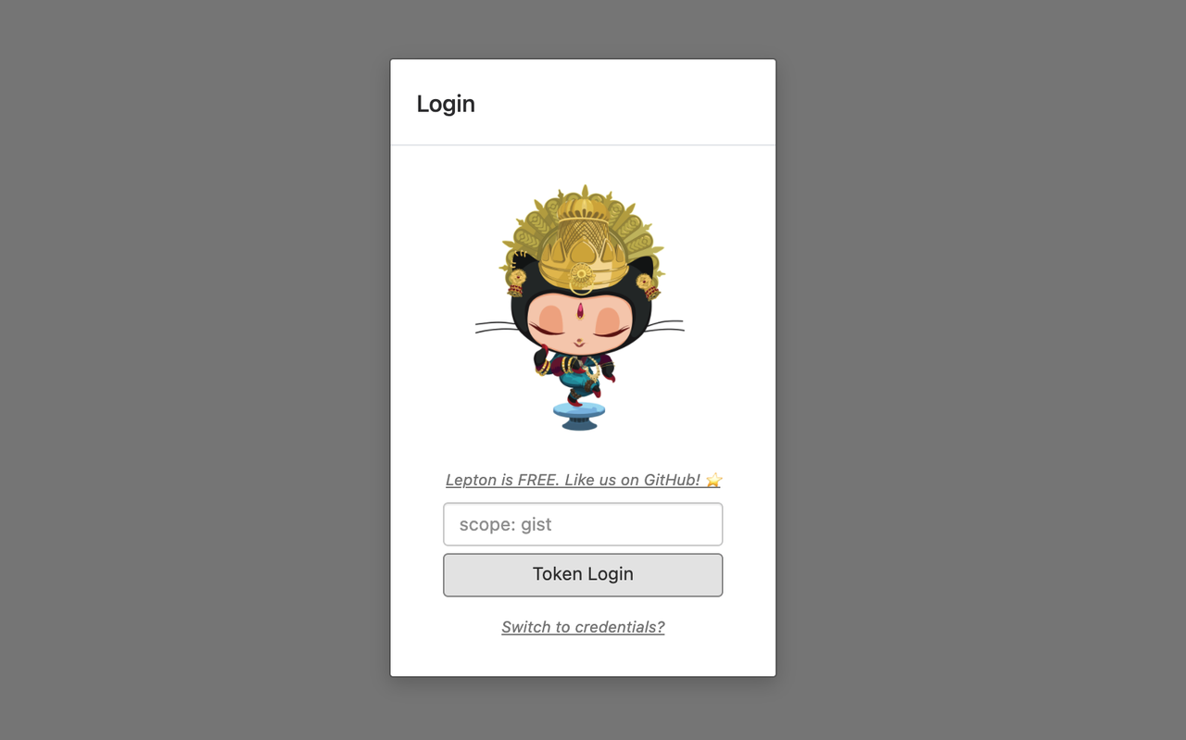Click the star emoji after GitHub link
This screenshot has height=740, width=1186.
click(713, 480)
